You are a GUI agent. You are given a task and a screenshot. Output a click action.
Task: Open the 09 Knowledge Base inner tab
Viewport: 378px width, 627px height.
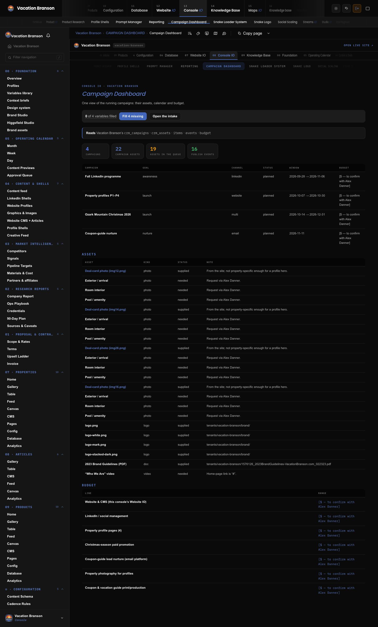(x=256, y=55)
